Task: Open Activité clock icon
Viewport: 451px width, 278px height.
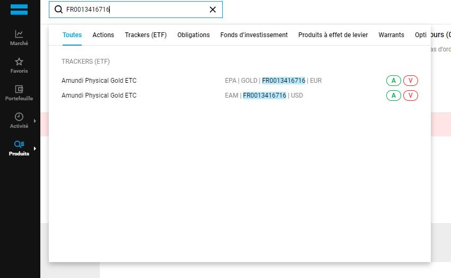Action: point(19,117)
